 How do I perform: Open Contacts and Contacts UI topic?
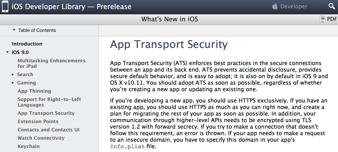point(49,130)
